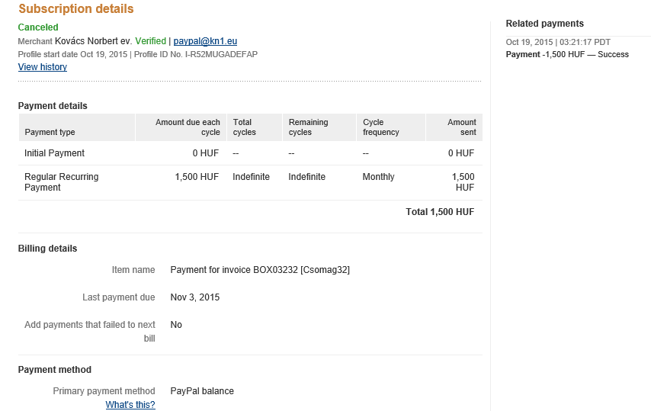Open the "What's this?" help link
651x411 pixels.
point(130,405)
